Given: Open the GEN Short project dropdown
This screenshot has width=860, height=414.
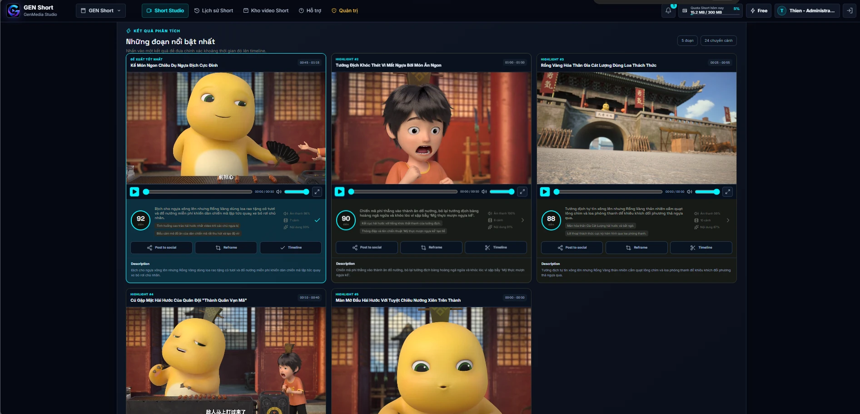Looking at the screenshot, I should pos(101,10).
